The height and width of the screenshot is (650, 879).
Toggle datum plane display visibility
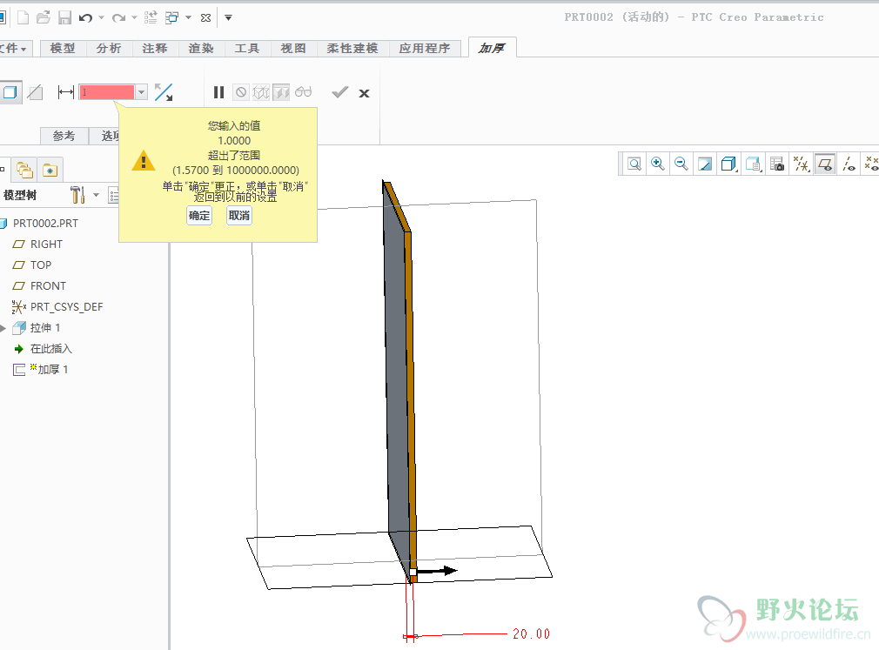click(825, 164)
